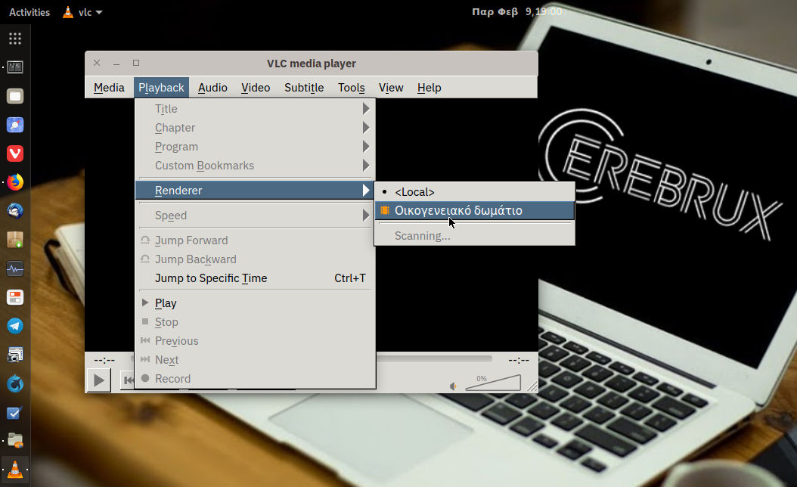Open Telegram from the dock

(15, 325)
